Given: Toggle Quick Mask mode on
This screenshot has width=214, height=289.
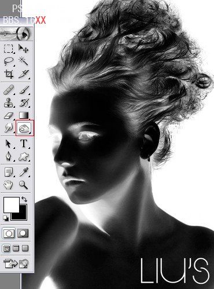Looking at the screenshot, I should pyautogui.click(x=23, y=233).
